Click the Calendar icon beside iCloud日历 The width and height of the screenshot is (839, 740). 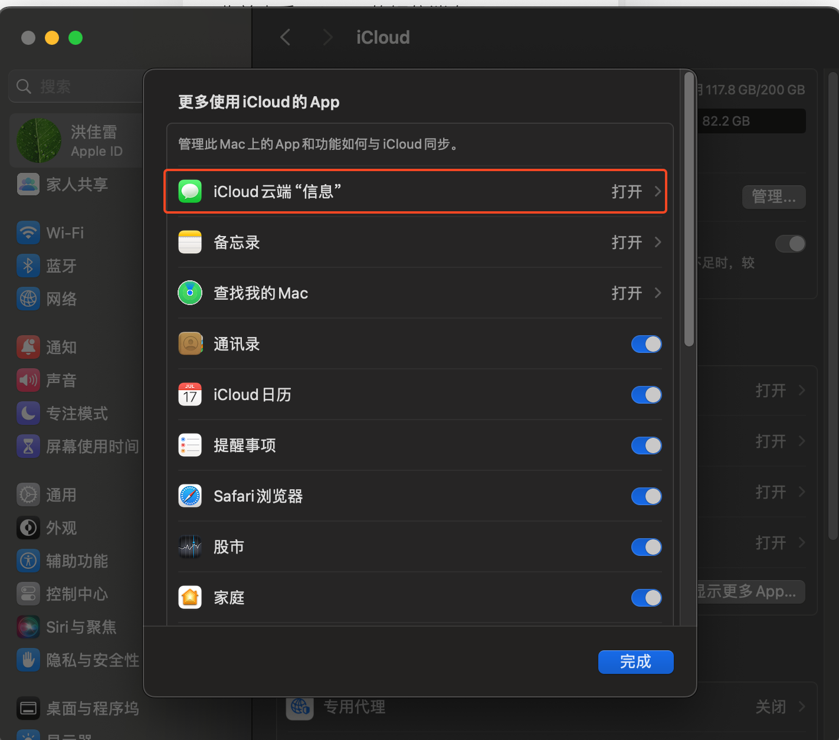click(x=190, y=394)
